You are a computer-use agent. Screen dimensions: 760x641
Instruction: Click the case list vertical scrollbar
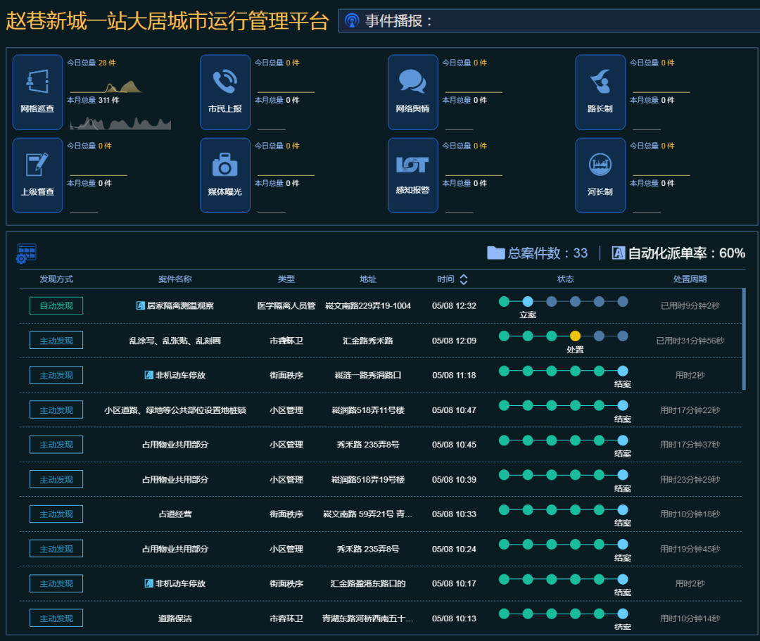tap(744, 339)
